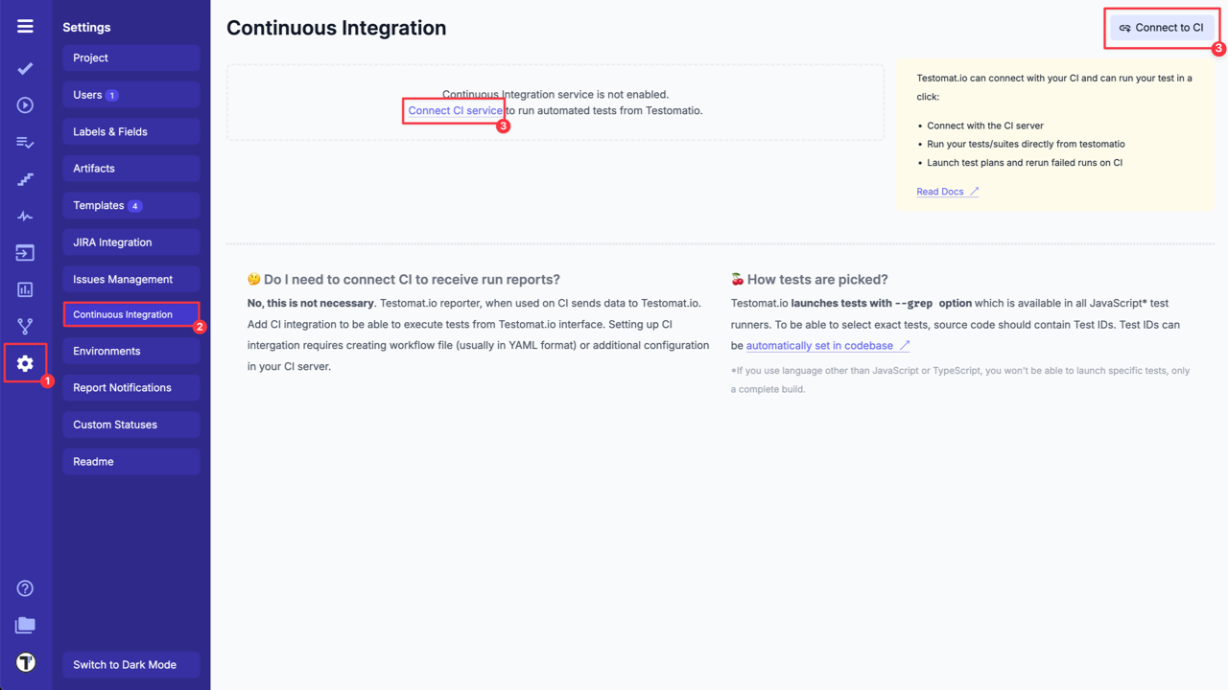Open Help via the question mark icon
This screenshot has width=1228, height=690.
pyautogui.click(x=25, y=588)
